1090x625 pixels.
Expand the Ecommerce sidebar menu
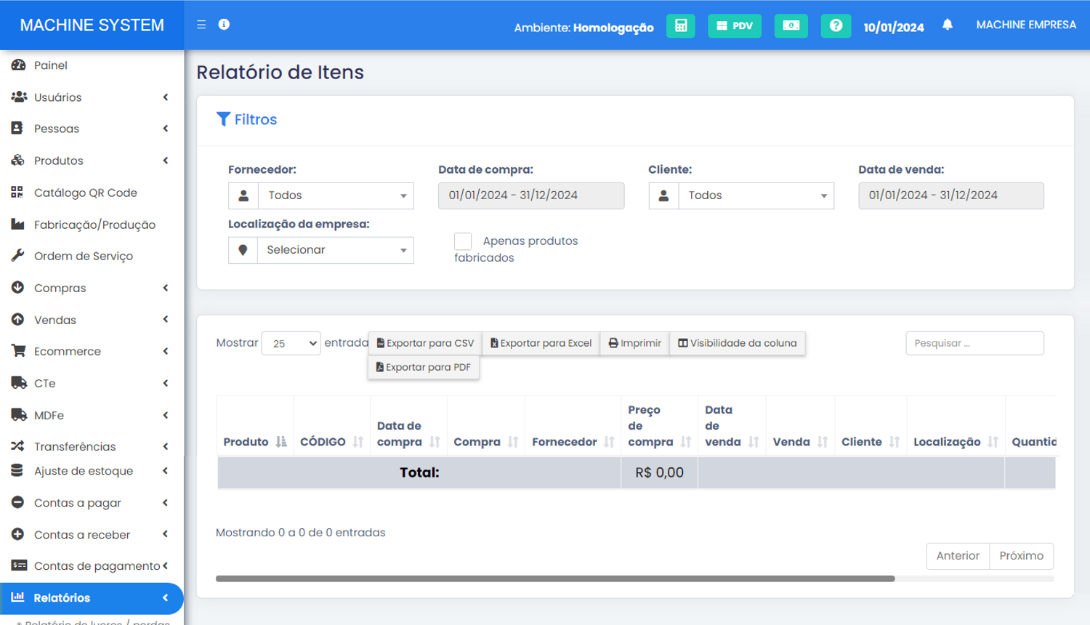(x=92, y=351)
